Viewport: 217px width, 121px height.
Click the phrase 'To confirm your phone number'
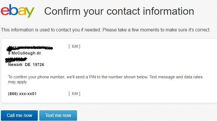pyautogui.click(x=37, y=77)
